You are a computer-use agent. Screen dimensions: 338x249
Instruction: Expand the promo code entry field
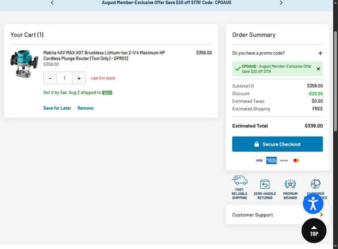[320, 53]
